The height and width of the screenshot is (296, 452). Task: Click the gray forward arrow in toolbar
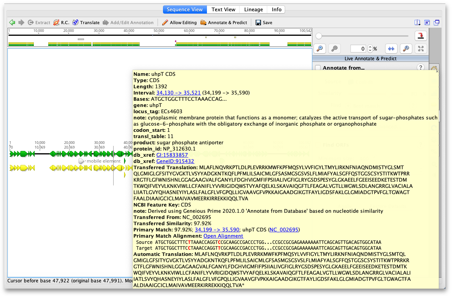coord(21,23)
